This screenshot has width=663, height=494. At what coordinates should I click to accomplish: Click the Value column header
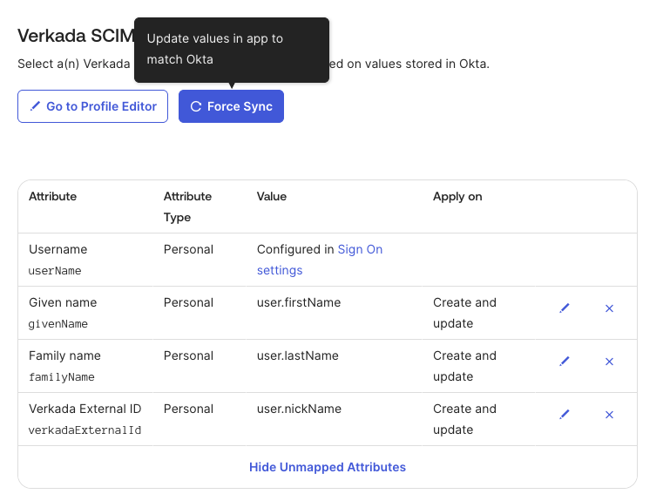pos(272,196)
